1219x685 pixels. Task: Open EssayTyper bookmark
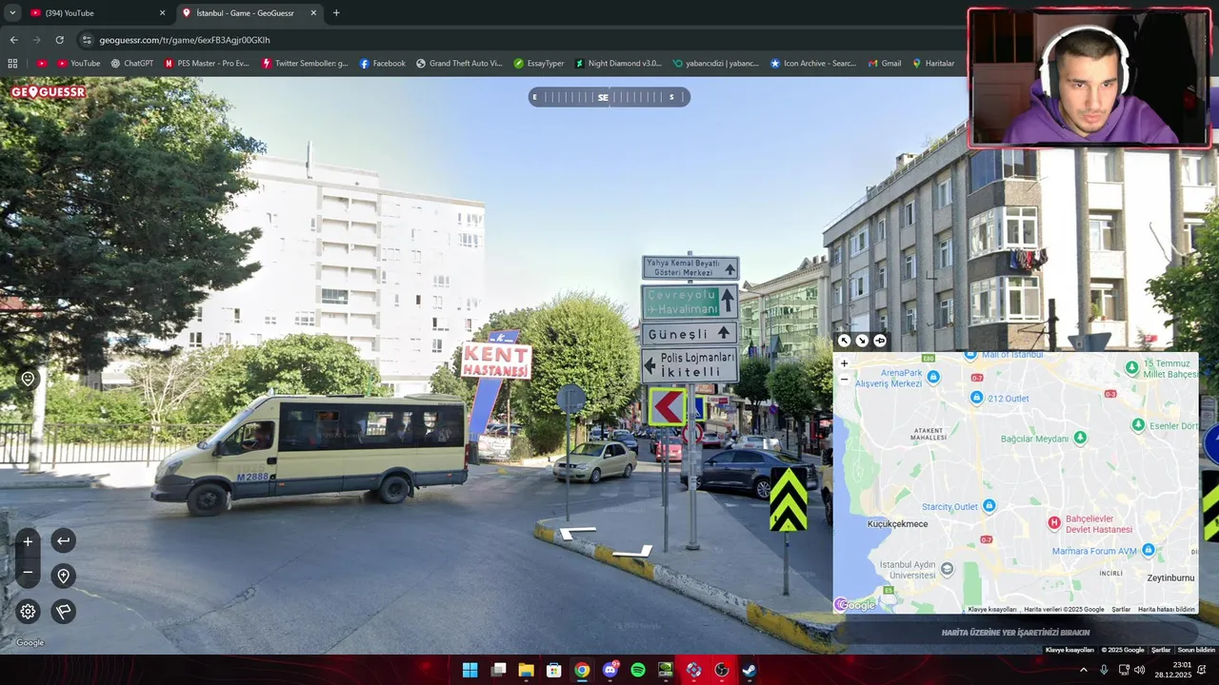click(538, 64)
